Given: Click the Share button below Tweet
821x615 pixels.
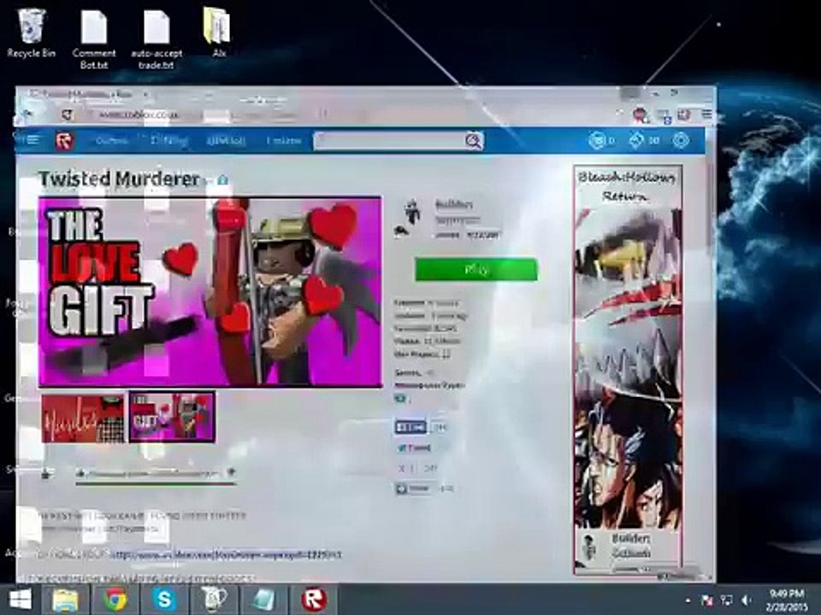Looking at the screenshot, I should (414, 489).
